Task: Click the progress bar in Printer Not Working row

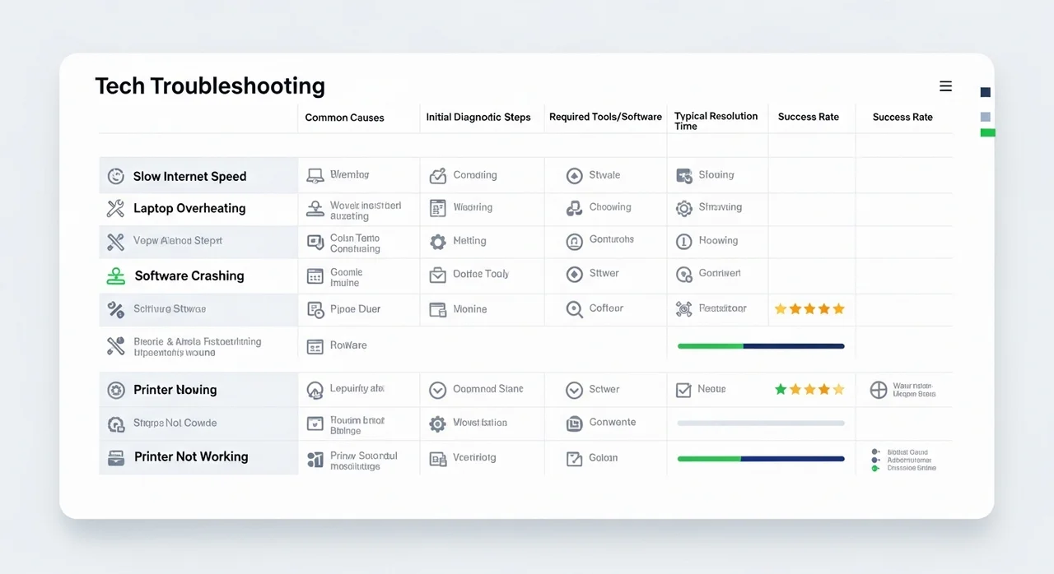Action: coord(761,459)
